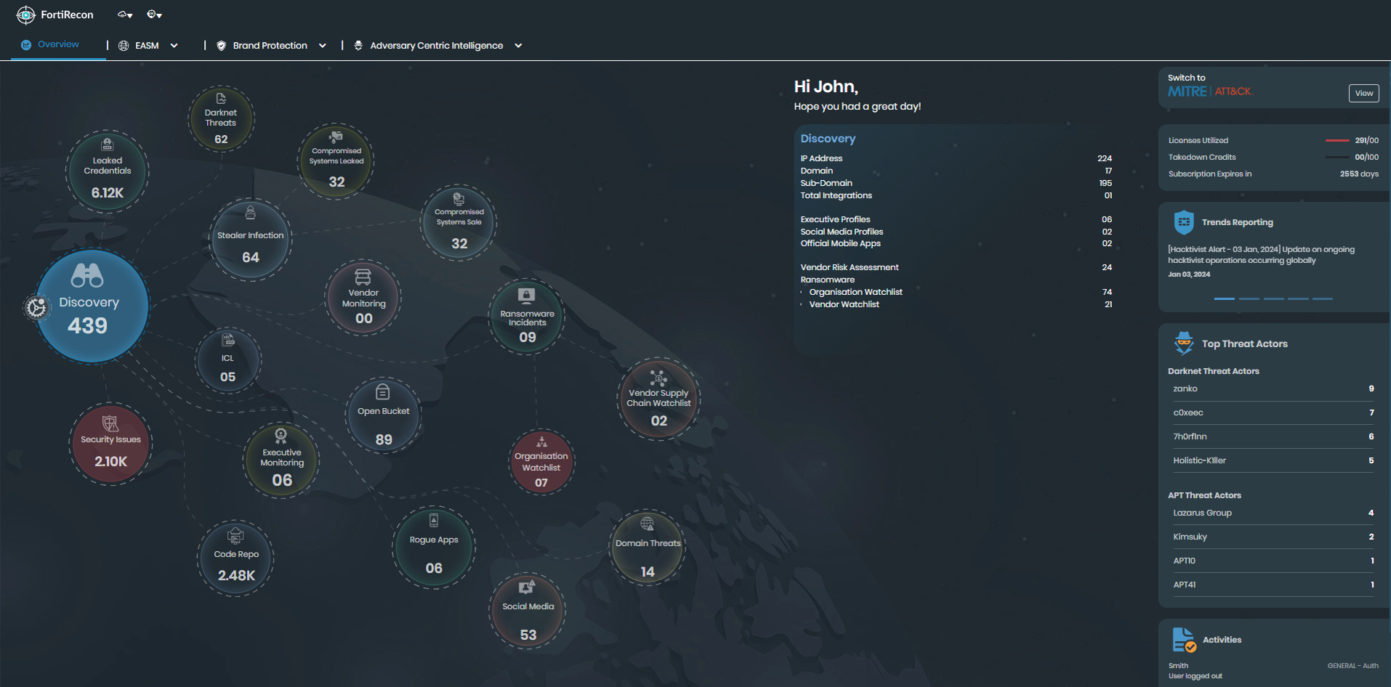Image resolution: width=1391 pixels, height=687 pixels.
Task: Select the last Trends Reporting carousel indicator
Action: pos(1323,298)
